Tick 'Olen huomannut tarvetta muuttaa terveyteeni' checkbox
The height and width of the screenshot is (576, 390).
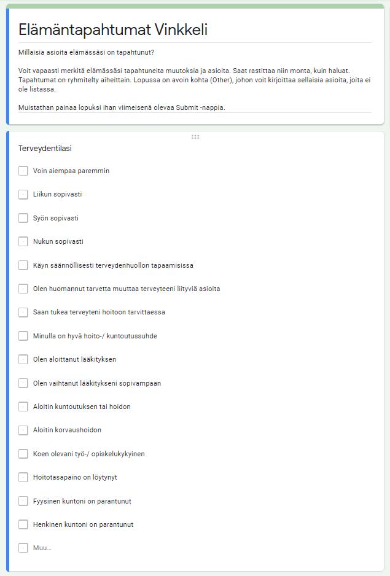click(x=23, y=289)
